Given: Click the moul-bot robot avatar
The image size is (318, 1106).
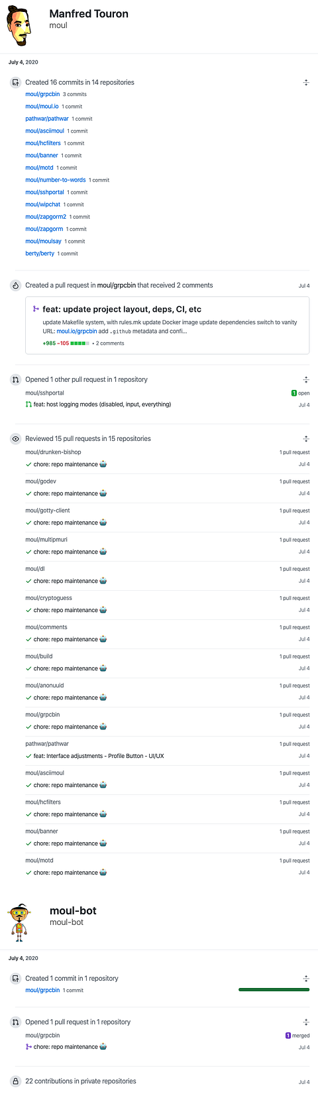Looking at the screenshot, I should 19,921.
